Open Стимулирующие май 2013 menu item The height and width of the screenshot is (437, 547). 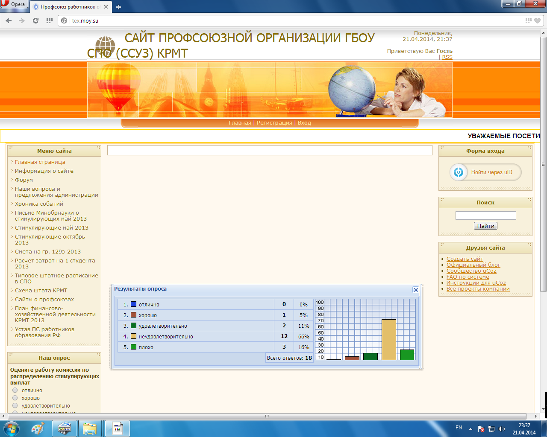coord(52,228)
